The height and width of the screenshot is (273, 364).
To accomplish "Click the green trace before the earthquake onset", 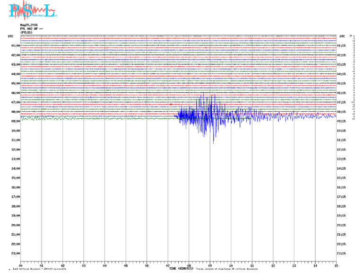I will (95, 118).
